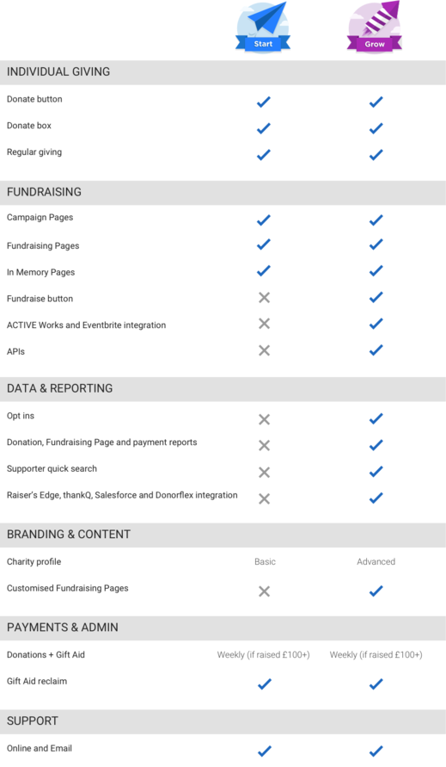Click the Start plan Weekly payout text

(263, 654)
